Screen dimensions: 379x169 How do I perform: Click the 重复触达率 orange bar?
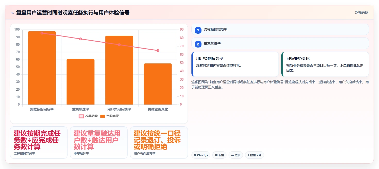pyautogui.click(x=81, y=82)
